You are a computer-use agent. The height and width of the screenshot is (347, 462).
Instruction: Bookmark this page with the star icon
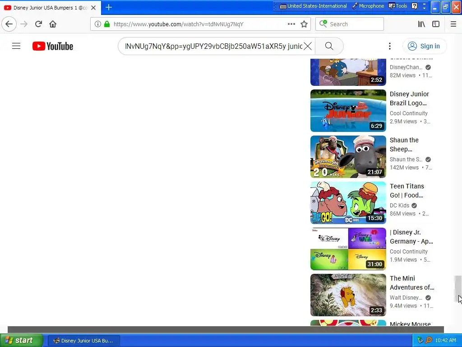(x=304, y=24)
